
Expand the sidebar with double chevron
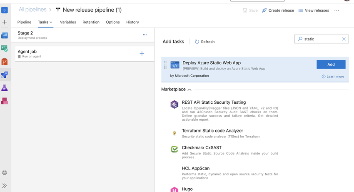[5, 186]
